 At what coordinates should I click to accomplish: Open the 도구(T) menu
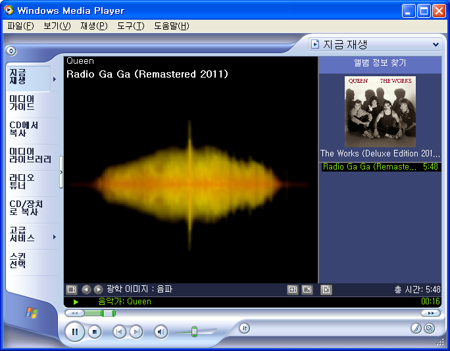point(130,26)
